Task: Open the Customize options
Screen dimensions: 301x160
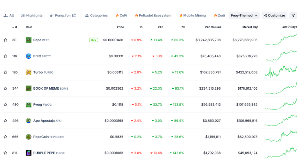Action: [275, 16]
